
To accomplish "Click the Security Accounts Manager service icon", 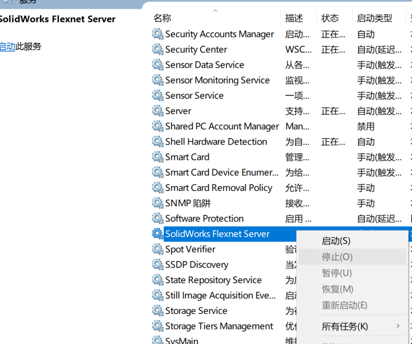I will [x=158, y=34].
